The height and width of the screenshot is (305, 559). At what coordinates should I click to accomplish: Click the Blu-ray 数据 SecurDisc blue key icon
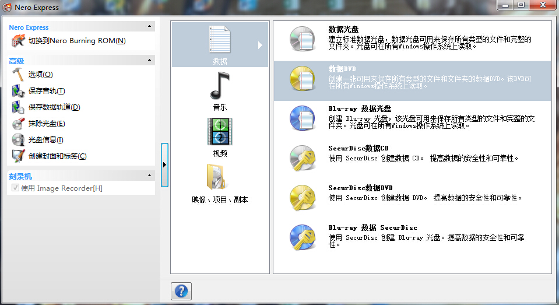303,237
